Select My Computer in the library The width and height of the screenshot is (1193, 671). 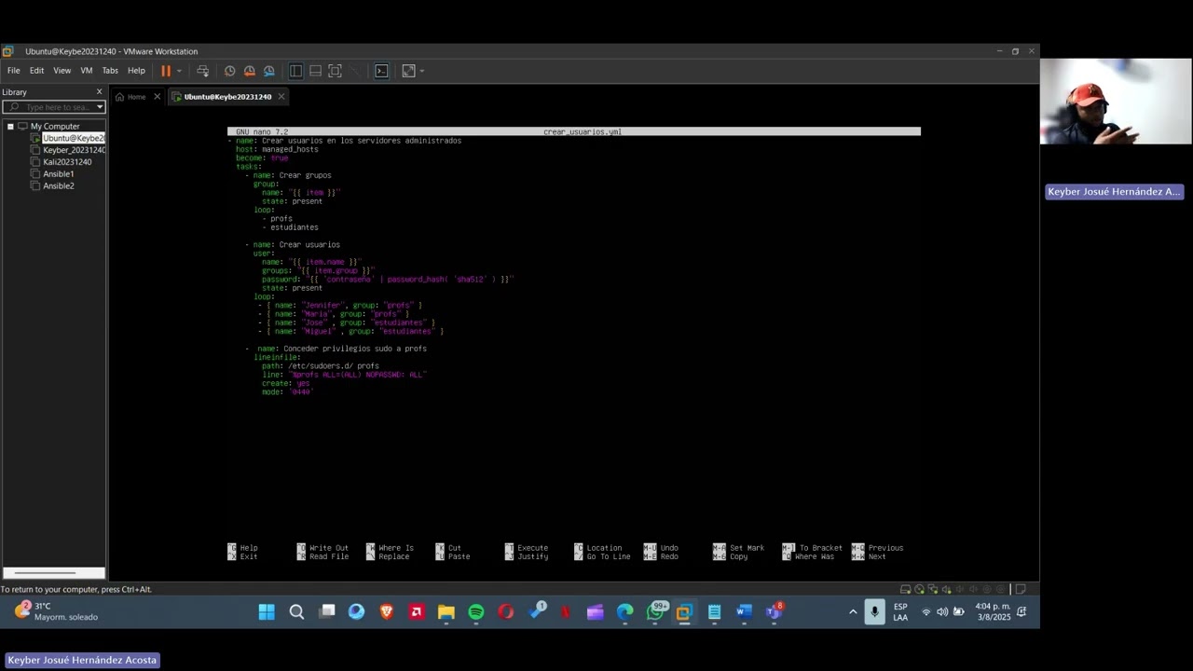coord(55,126)
